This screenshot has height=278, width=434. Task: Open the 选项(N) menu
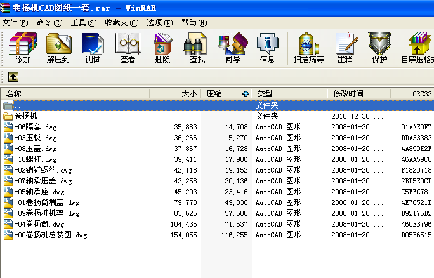coord(160,23)
